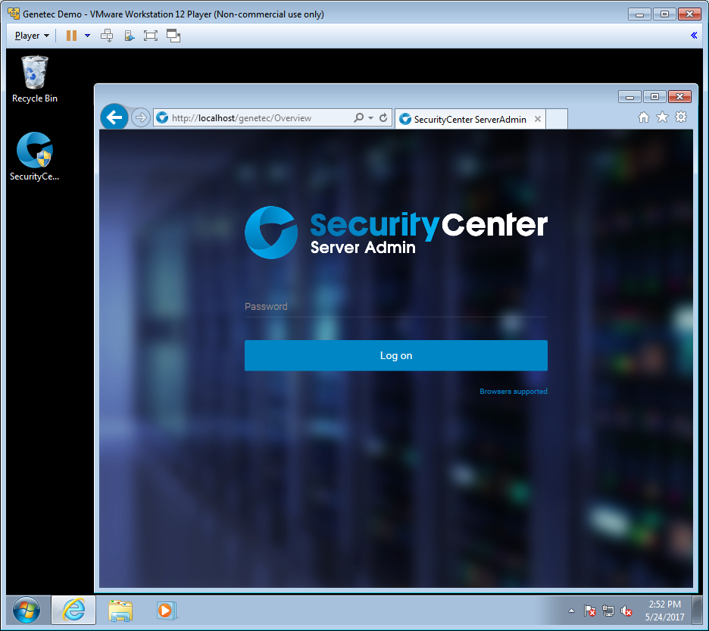Click the muted volume speaker tray icon
The width and height of the screenshot is (709, 631).
(x=626, y=611)
